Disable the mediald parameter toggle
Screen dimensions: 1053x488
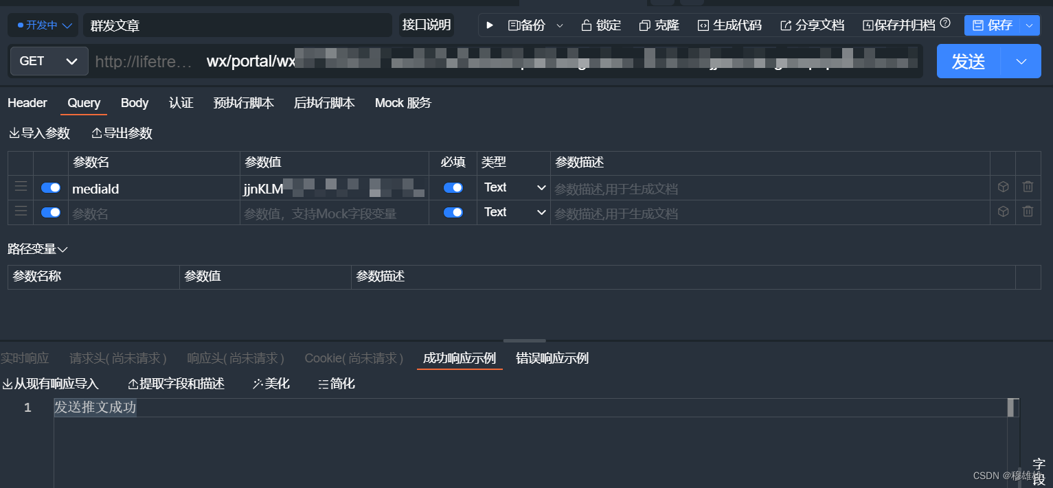pyautogui.click(x=51, y=187)
